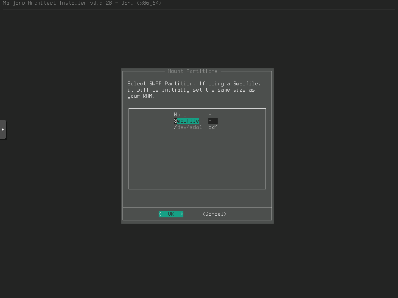Select the None swap option
This screenshot has height=298, width=398.
[180, 115]
